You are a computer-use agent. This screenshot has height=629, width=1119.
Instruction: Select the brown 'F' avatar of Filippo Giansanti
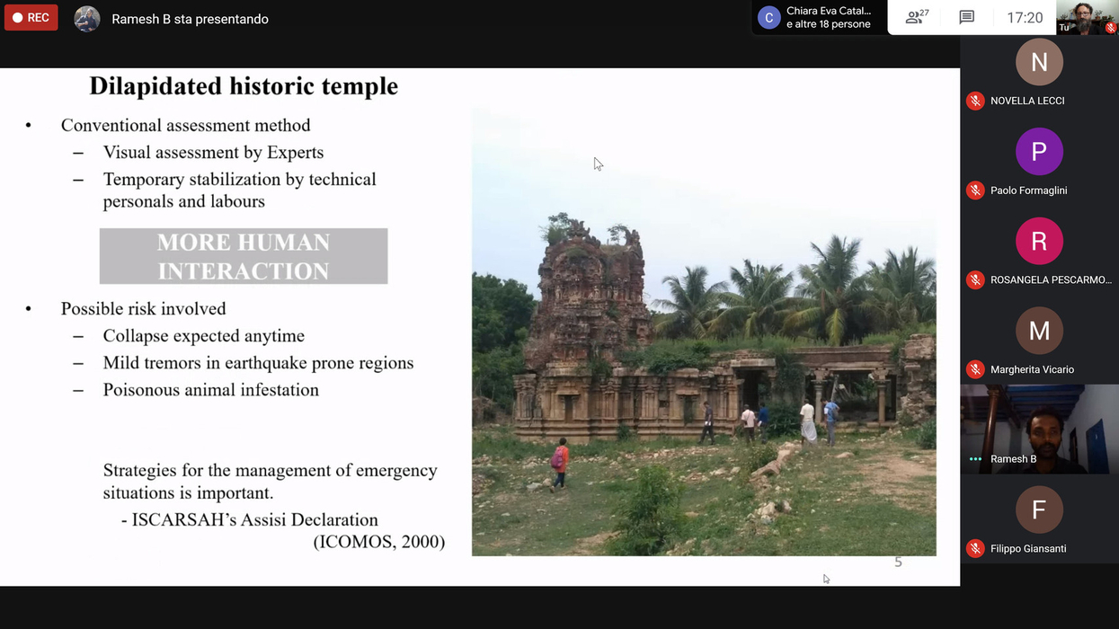pyautogui.click(x=1039, y=509)
